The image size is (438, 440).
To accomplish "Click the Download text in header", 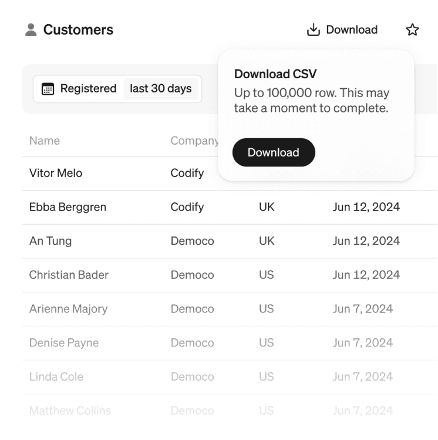I will click(352, 30).
